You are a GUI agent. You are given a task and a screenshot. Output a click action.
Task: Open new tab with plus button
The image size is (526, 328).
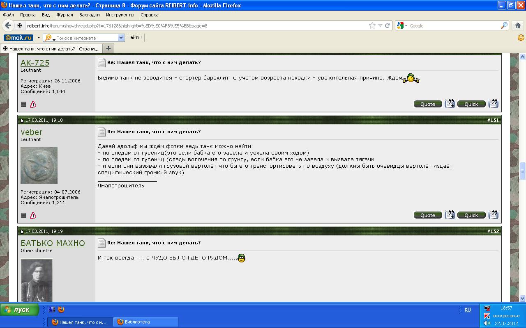[108, 48]
